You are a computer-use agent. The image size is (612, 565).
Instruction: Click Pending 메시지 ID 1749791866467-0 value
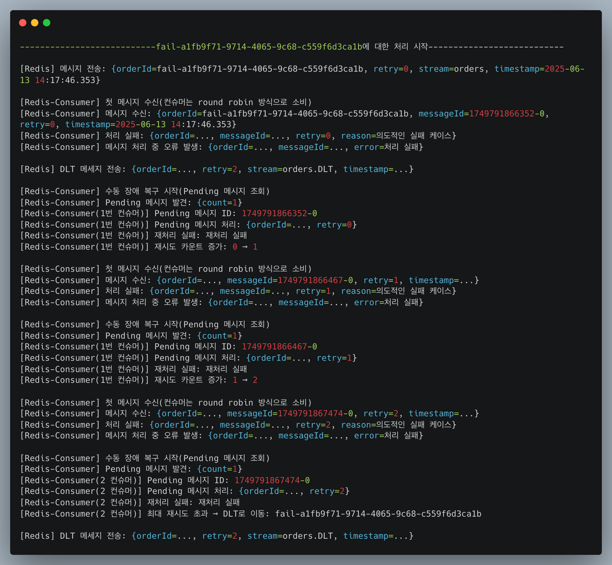279,347
